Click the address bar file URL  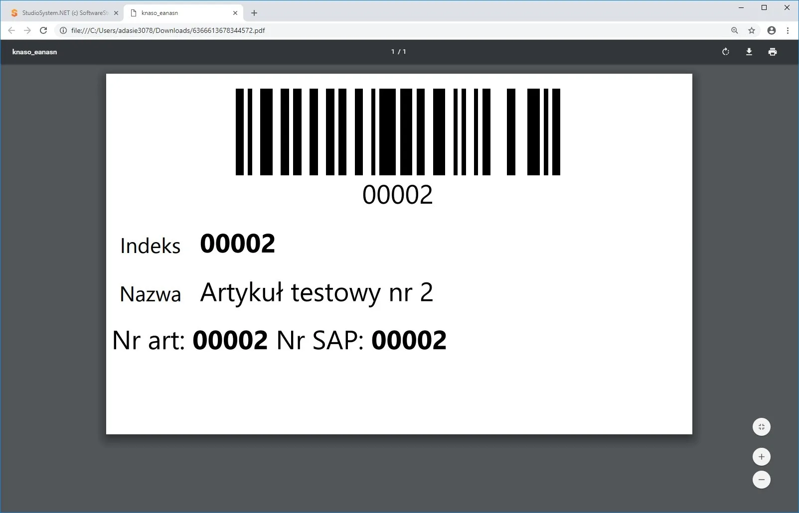pos(168,30)
